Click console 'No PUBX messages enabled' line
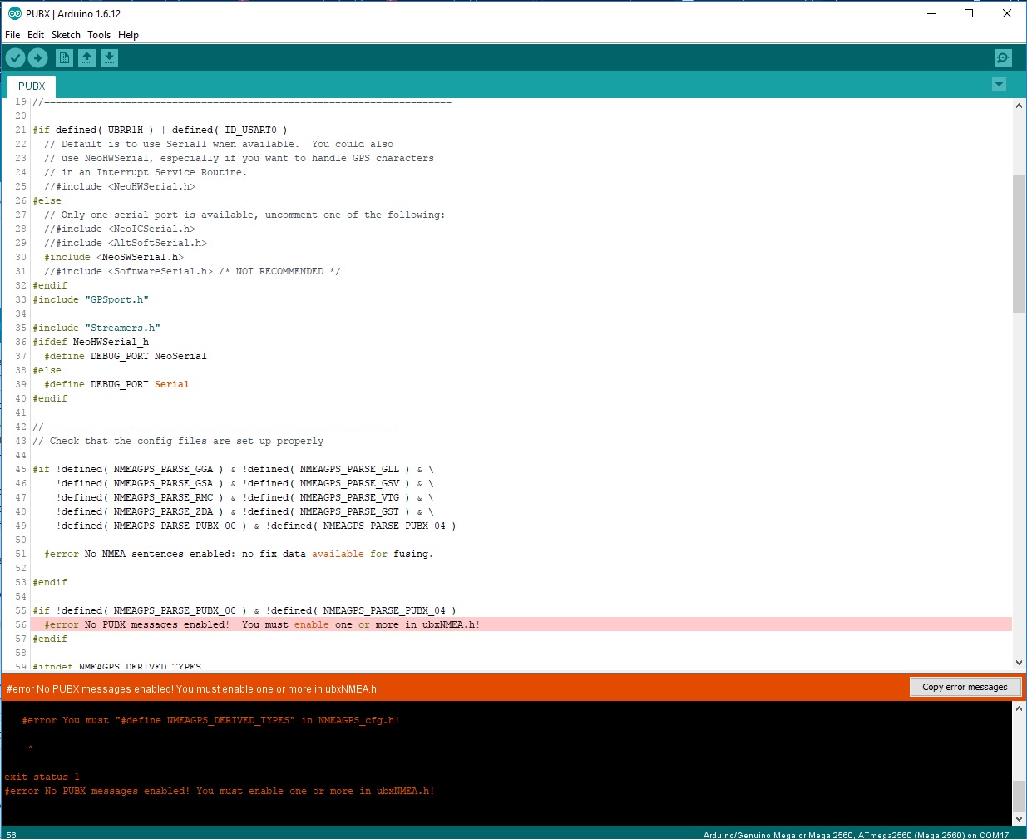Image resolution: width=1027 pixels, height=839 pixels. coord(220,791)
